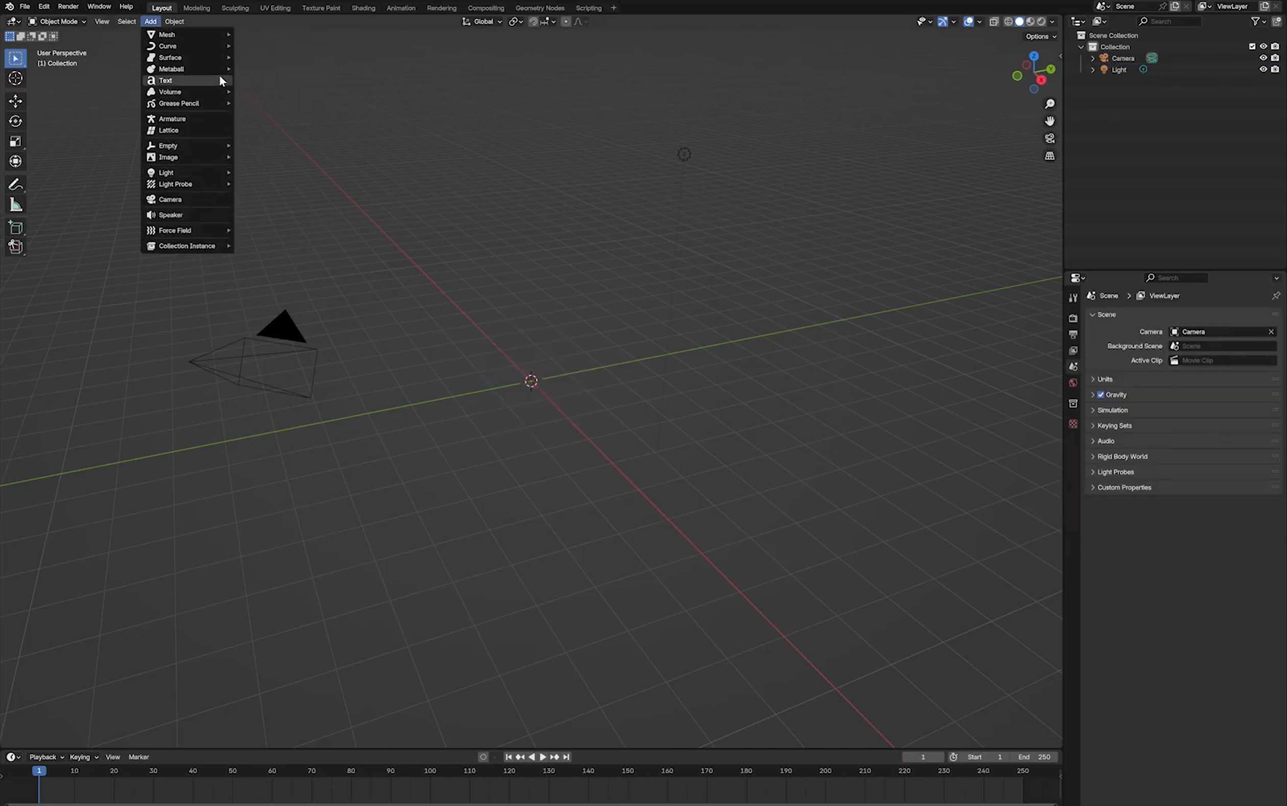Open the Output properties tab icon
This screenshot has height=806, width=1287.
tap(1073, 334)
